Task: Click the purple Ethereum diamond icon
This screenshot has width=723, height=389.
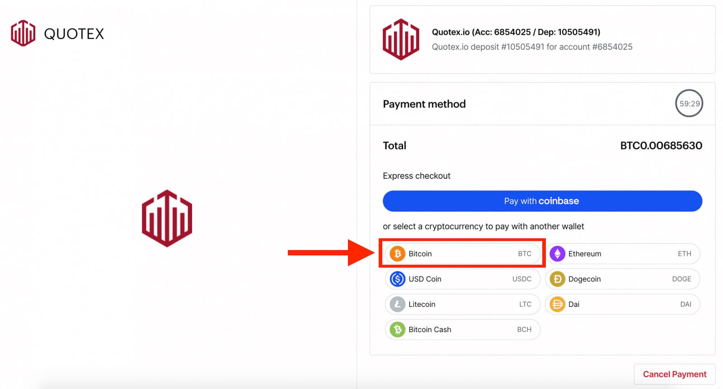Action: click(557, 254)
